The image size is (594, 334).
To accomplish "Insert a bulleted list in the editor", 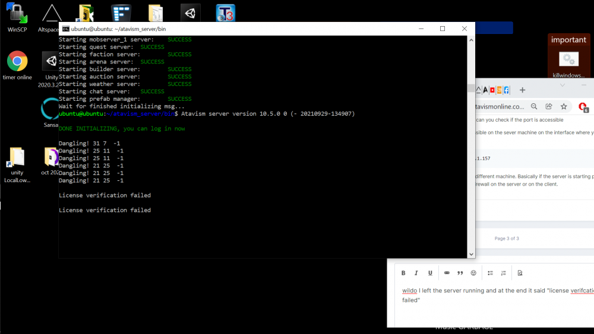I will [490, 273].
